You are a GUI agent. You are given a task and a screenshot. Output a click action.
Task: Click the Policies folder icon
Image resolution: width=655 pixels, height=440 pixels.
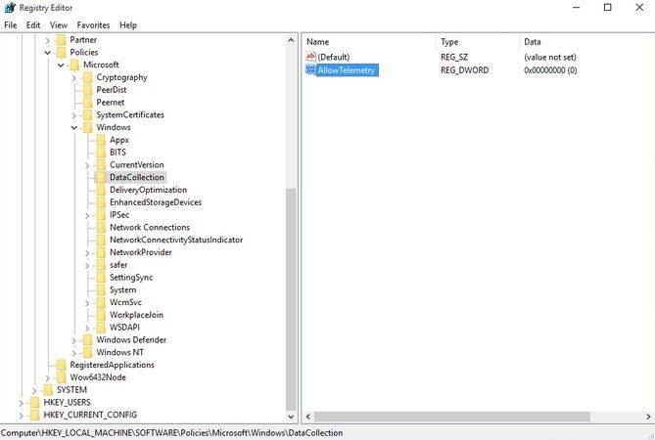point(62,53)
